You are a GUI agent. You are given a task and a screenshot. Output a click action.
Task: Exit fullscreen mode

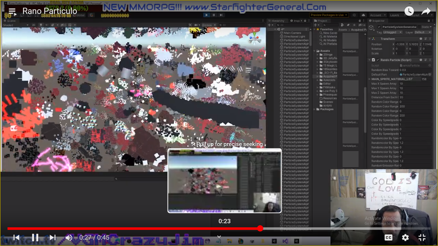(422, 238)
